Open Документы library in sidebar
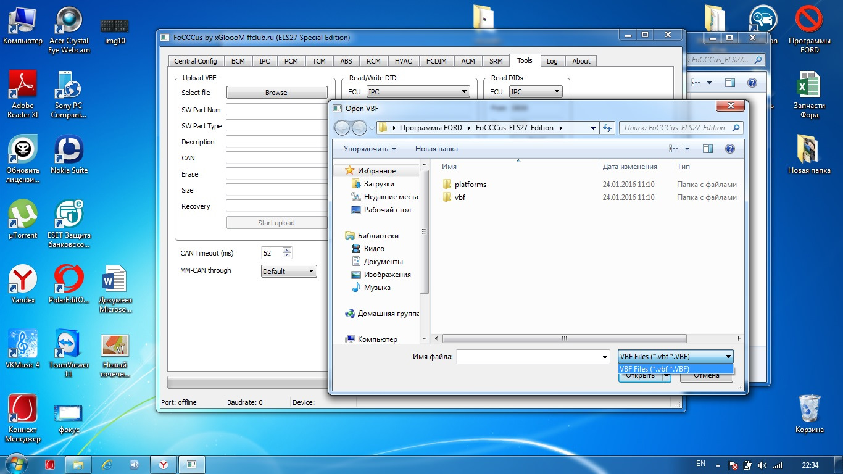This screenshot has height=474, width=843. [x=383, y=262]
